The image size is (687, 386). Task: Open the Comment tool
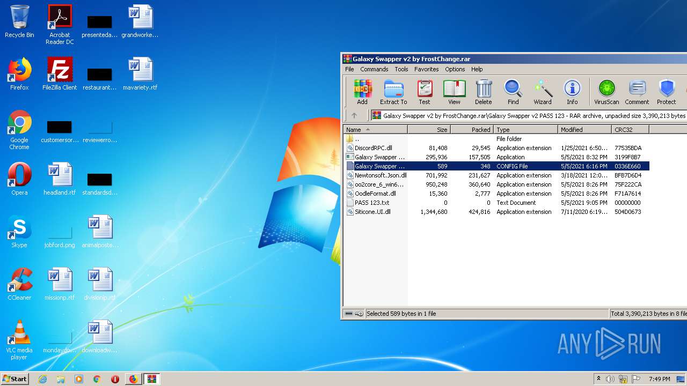637,92
